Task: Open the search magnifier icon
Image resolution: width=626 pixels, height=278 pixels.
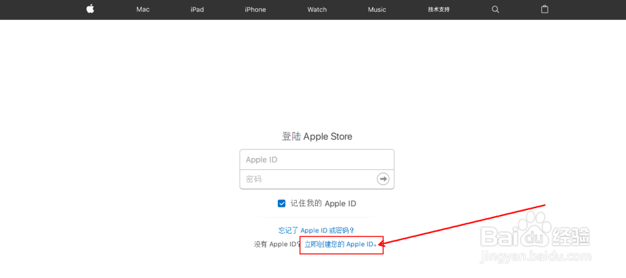Action: pyautogui.click(x=495, y=9)
